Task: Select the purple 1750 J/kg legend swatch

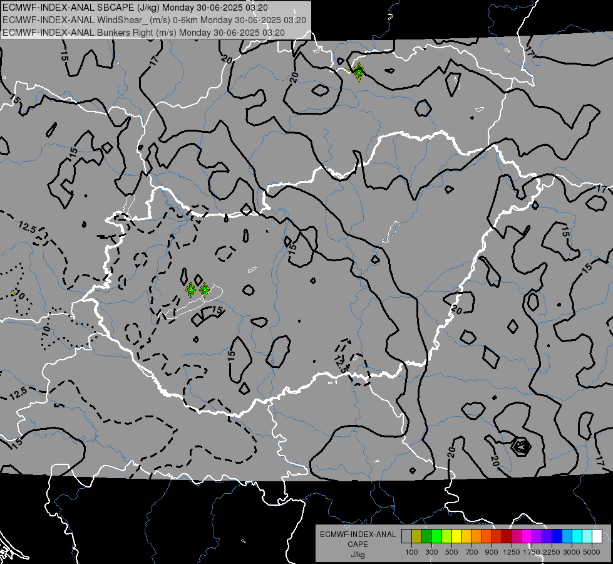Action: click(x=537, y=536)
